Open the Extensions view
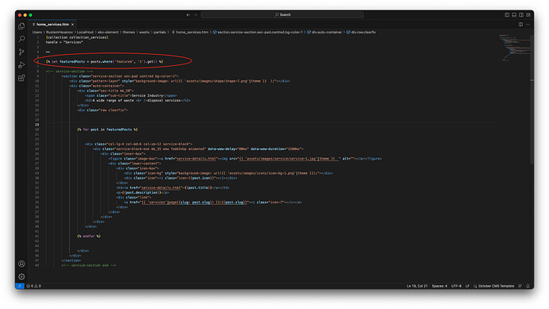 point(21,78)
